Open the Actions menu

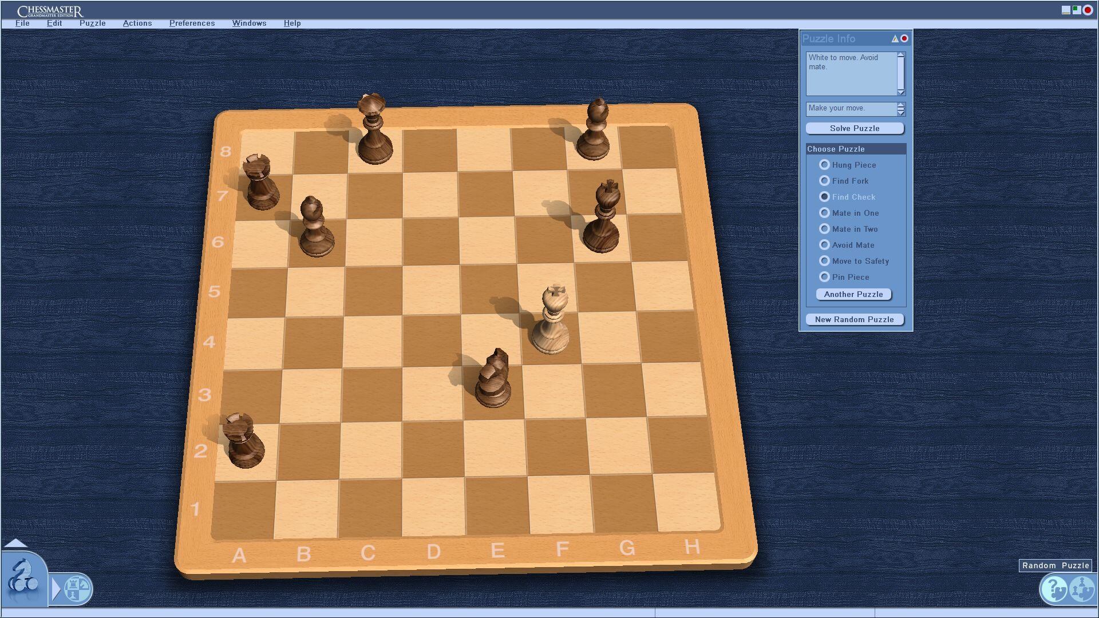137,23
